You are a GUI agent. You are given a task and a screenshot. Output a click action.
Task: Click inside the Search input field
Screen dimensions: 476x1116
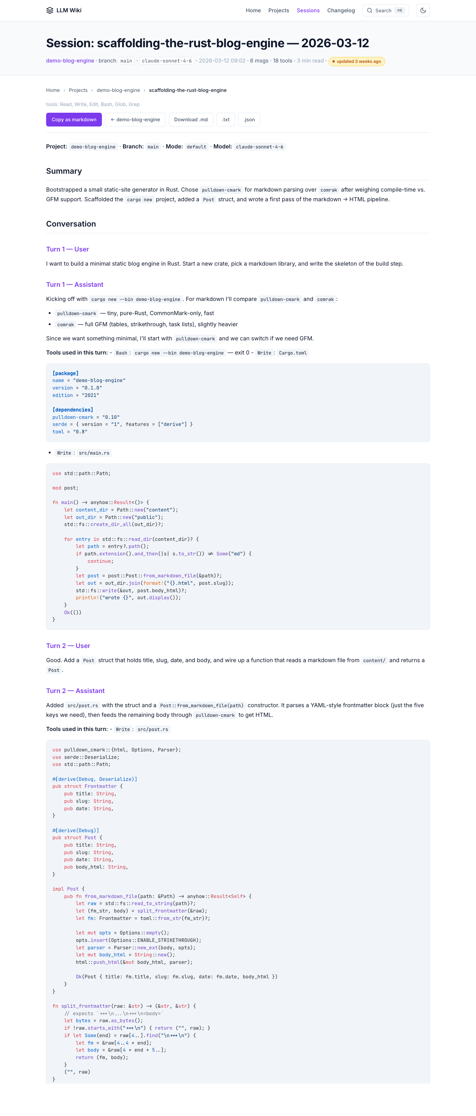tap(383, 10)
